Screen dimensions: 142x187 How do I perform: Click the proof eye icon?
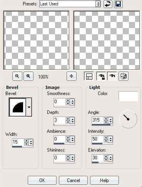tap(112, 76)
